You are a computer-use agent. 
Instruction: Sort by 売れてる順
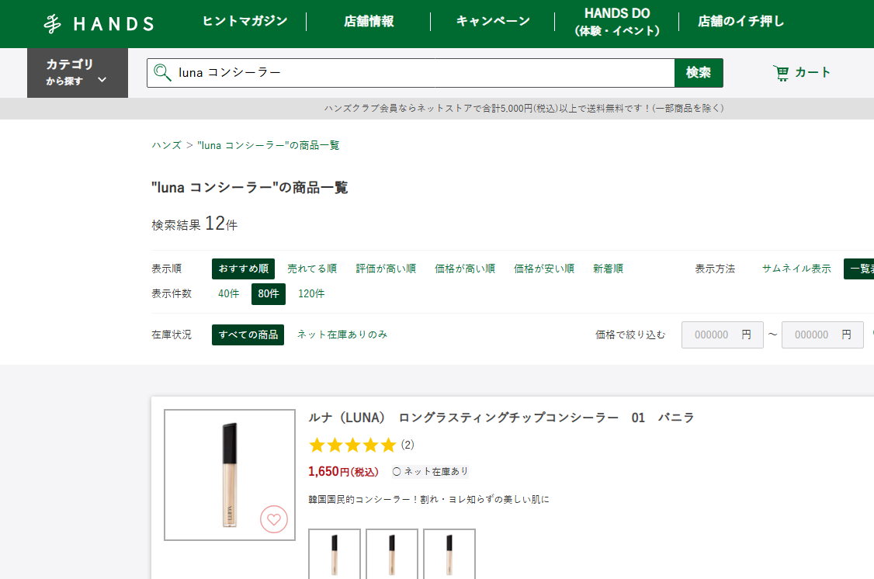coord(312,269)
